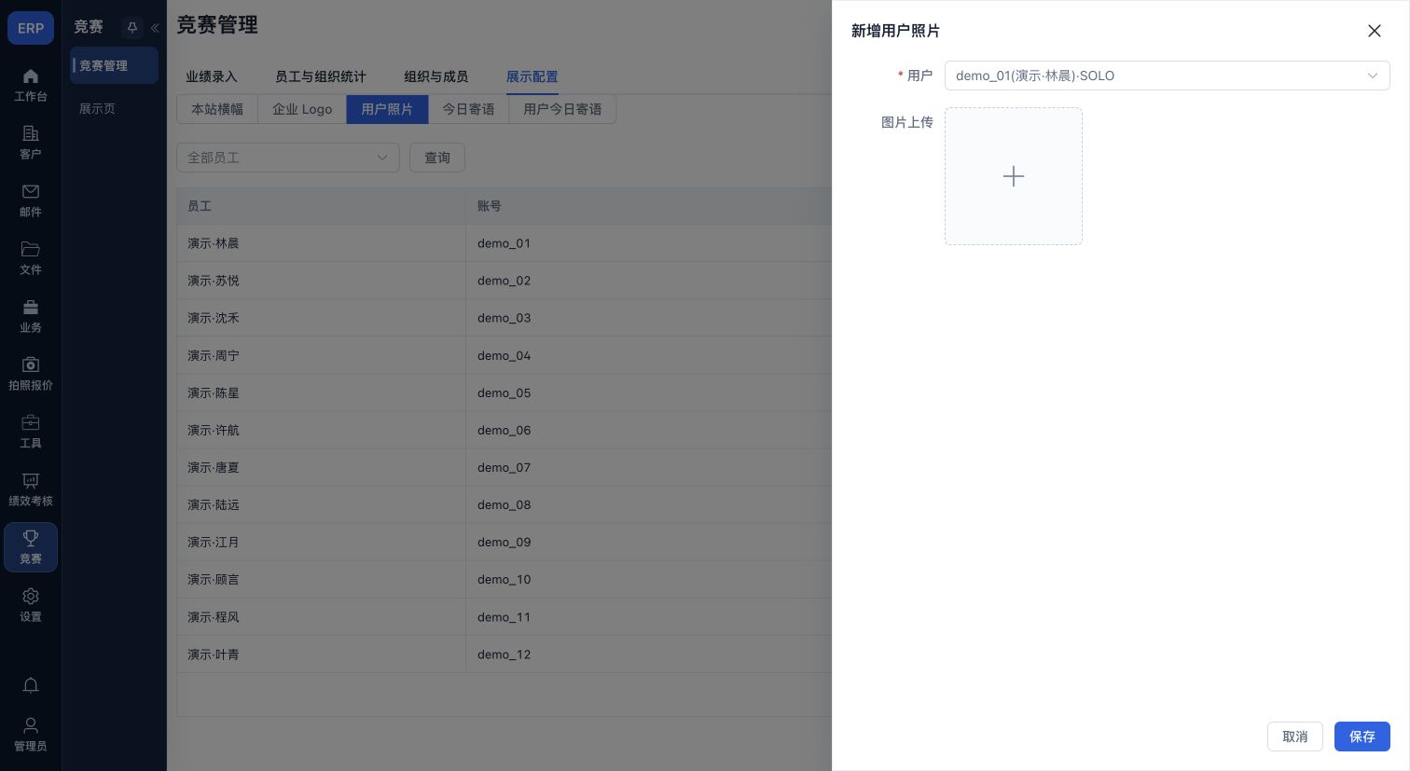Select the 本站横幅 sub-tab

pyautogui.click(x=217, y=109)
